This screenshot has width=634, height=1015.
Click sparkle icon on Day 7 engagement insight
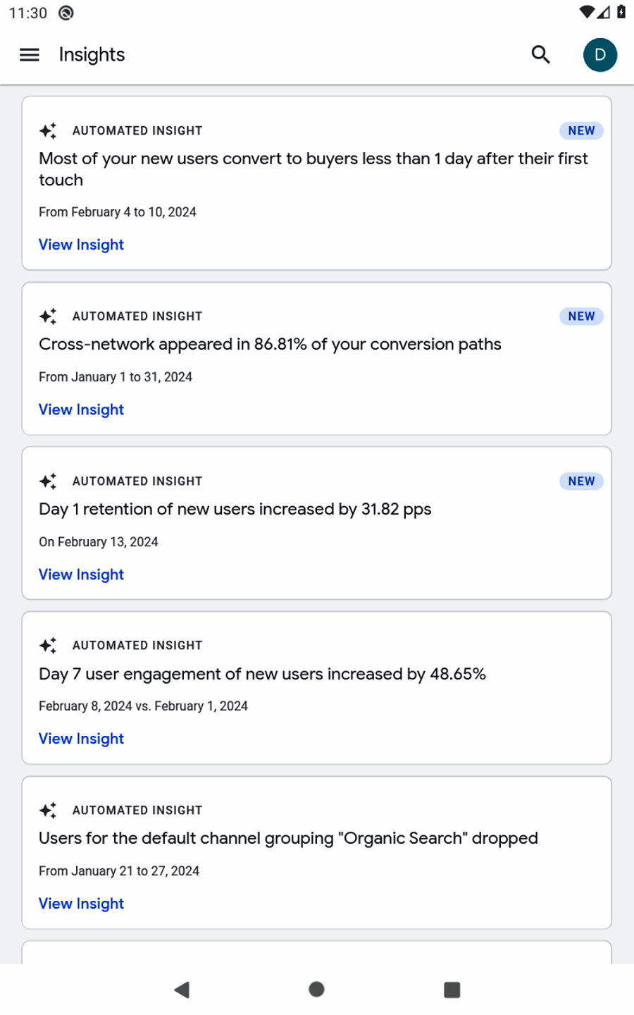point(48,646)
